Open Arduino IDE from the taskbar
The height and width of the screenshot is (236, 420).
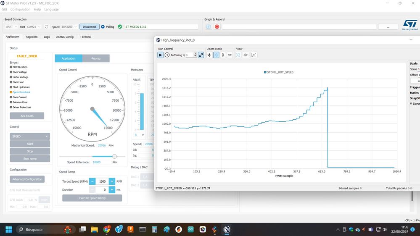pyautogui.click(x=191, y=229)
